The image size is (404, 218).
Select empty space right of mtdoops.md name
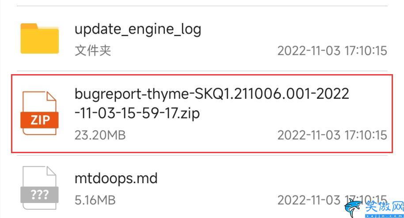click(271, 178)
